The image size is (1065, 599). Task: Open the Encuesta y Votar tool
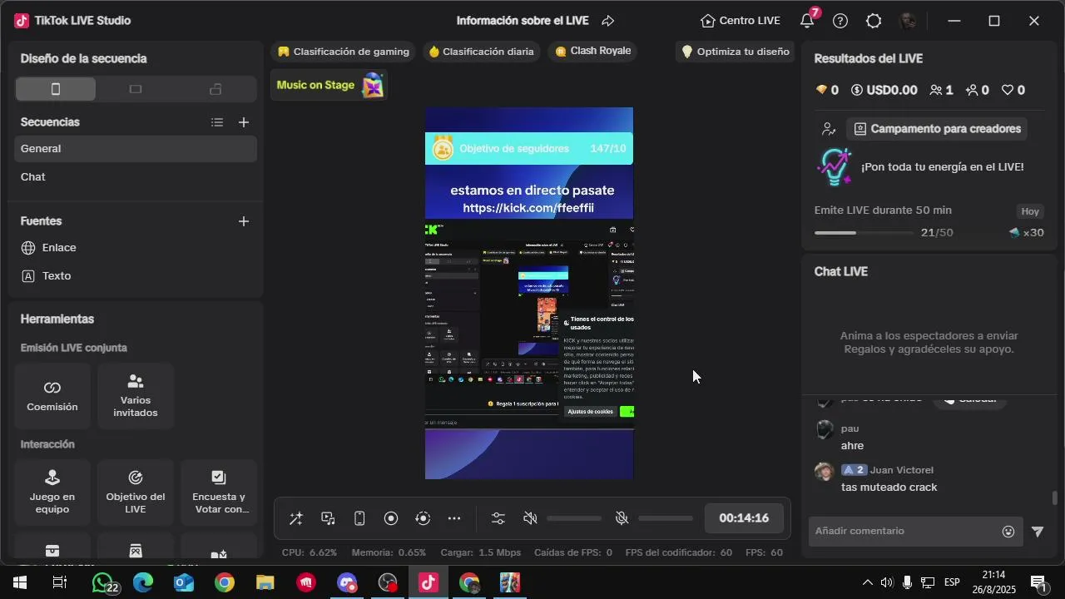tap(219, 493)
